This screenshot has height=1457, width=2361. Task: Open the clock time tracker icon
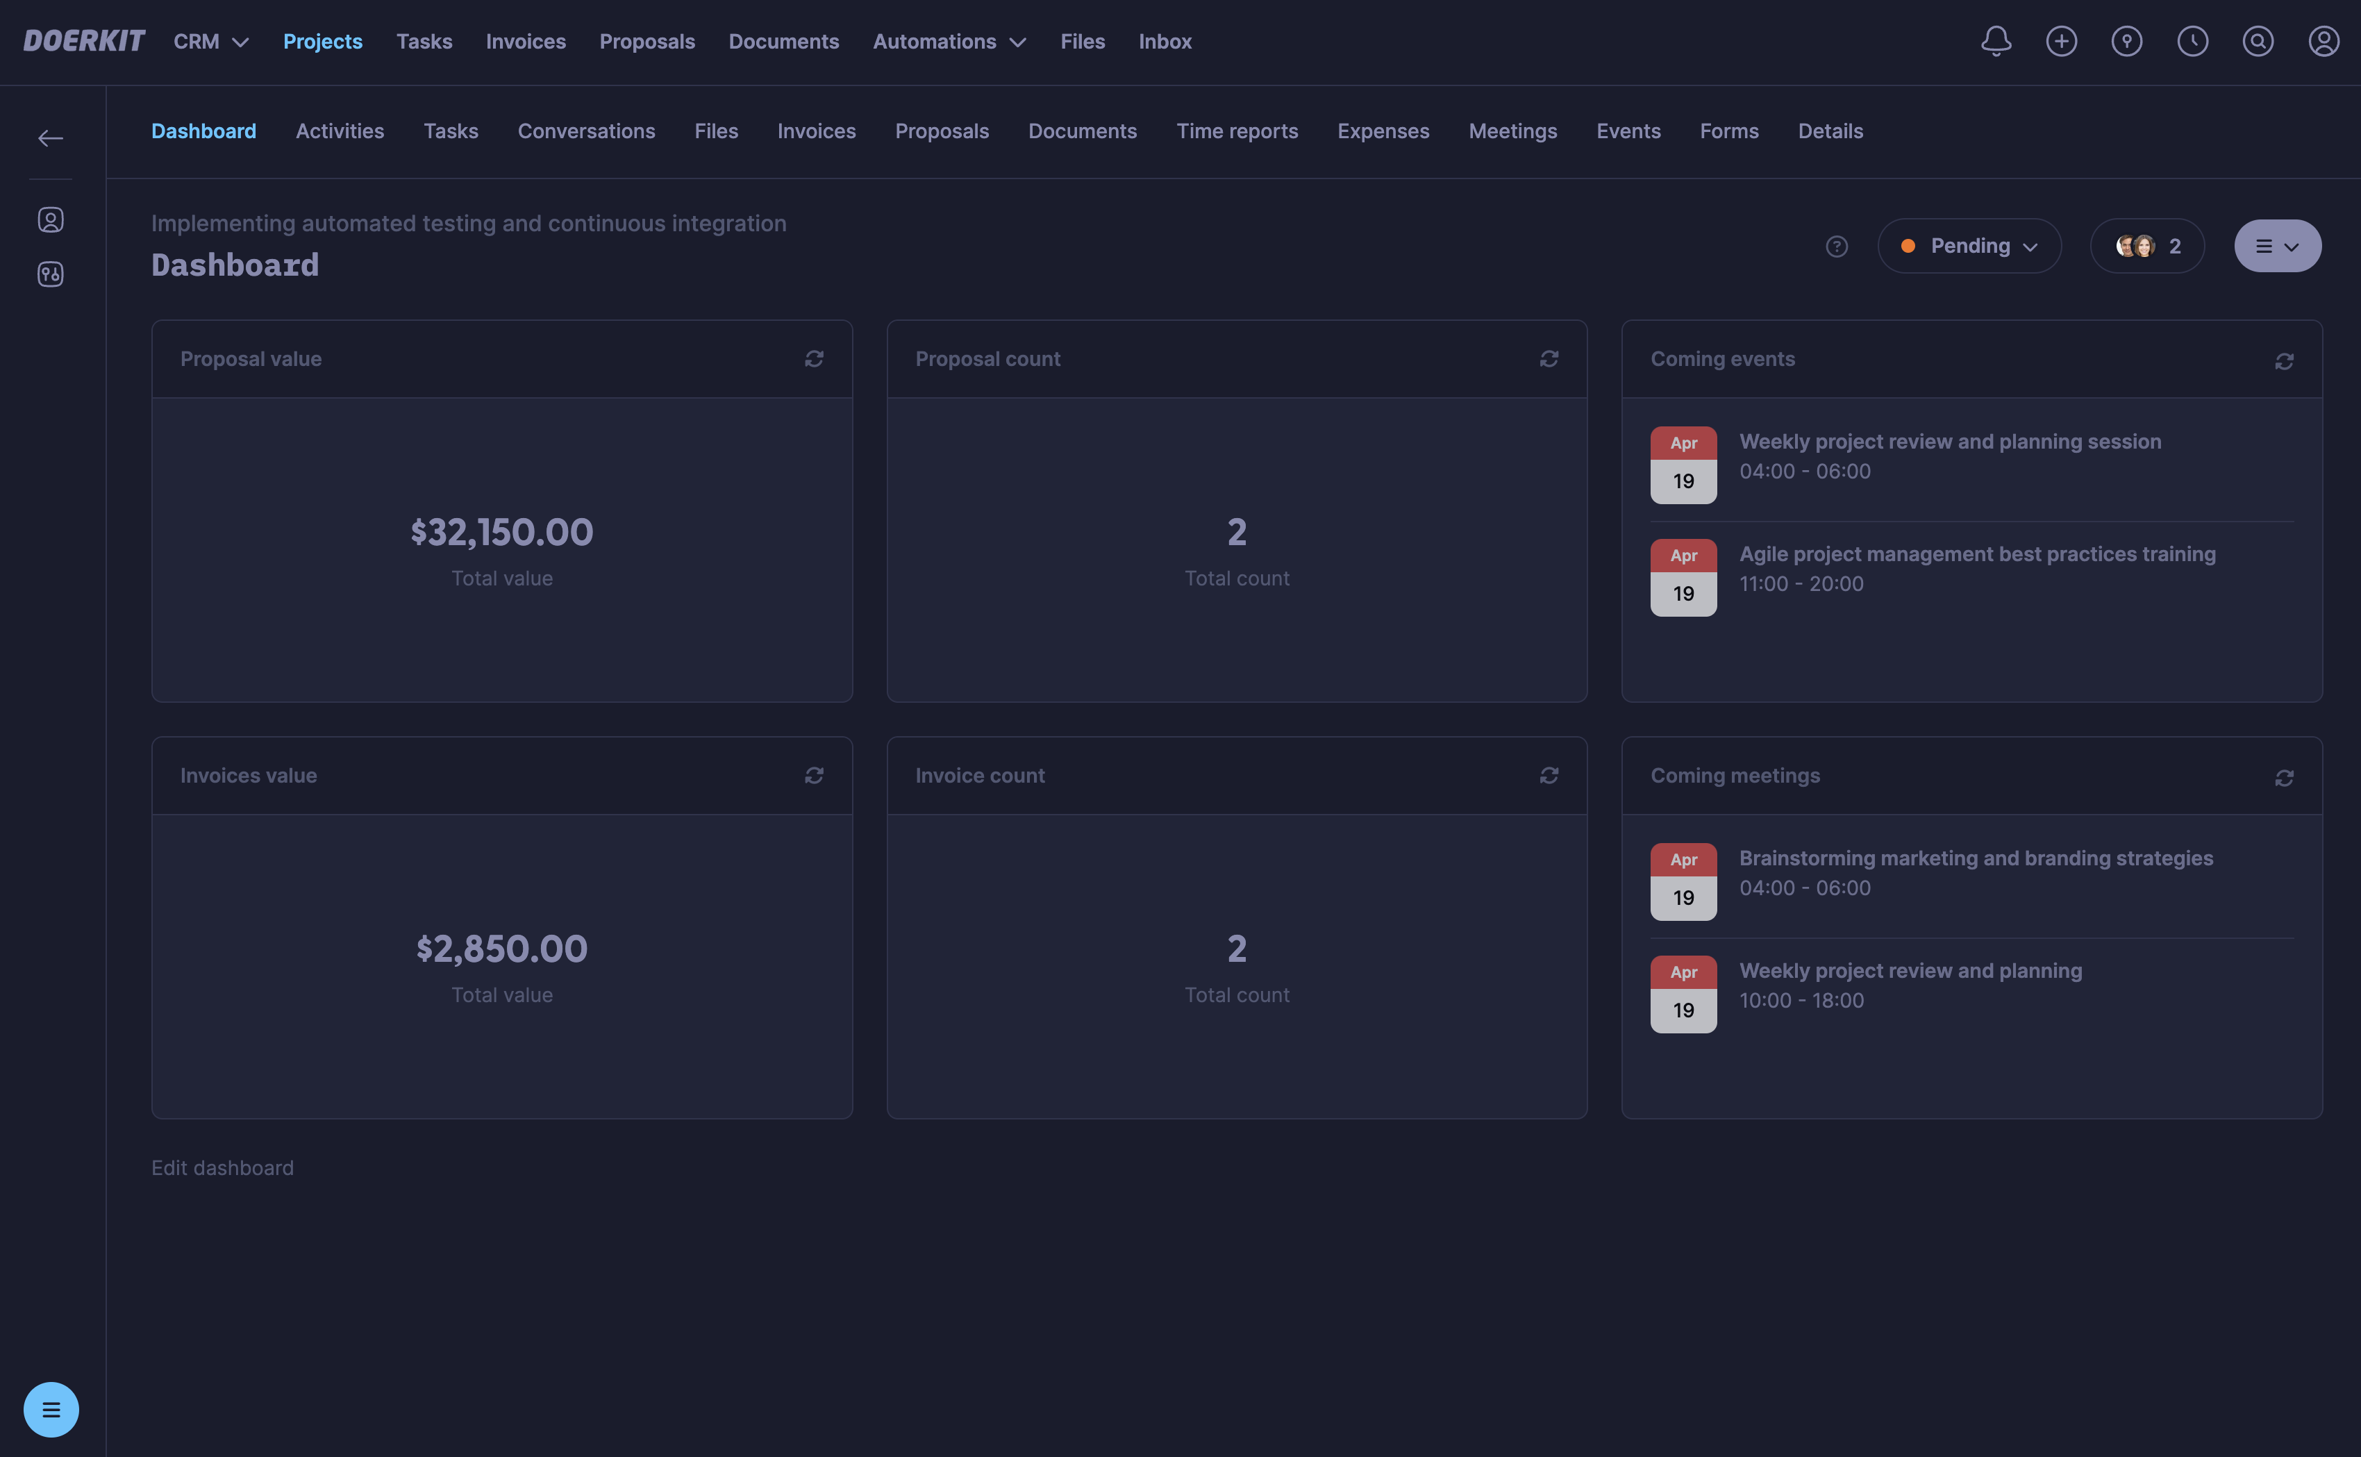point(2192,42)
